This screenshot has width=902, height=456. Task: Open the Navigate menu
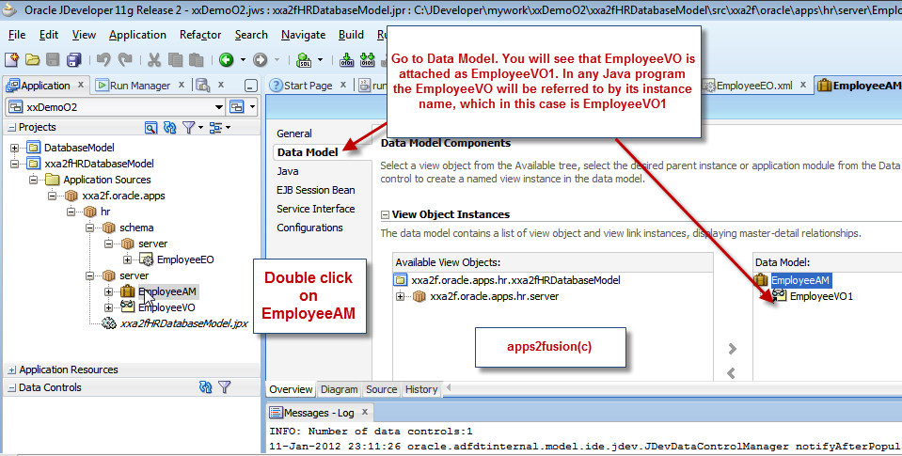click(x=303, y=35)
